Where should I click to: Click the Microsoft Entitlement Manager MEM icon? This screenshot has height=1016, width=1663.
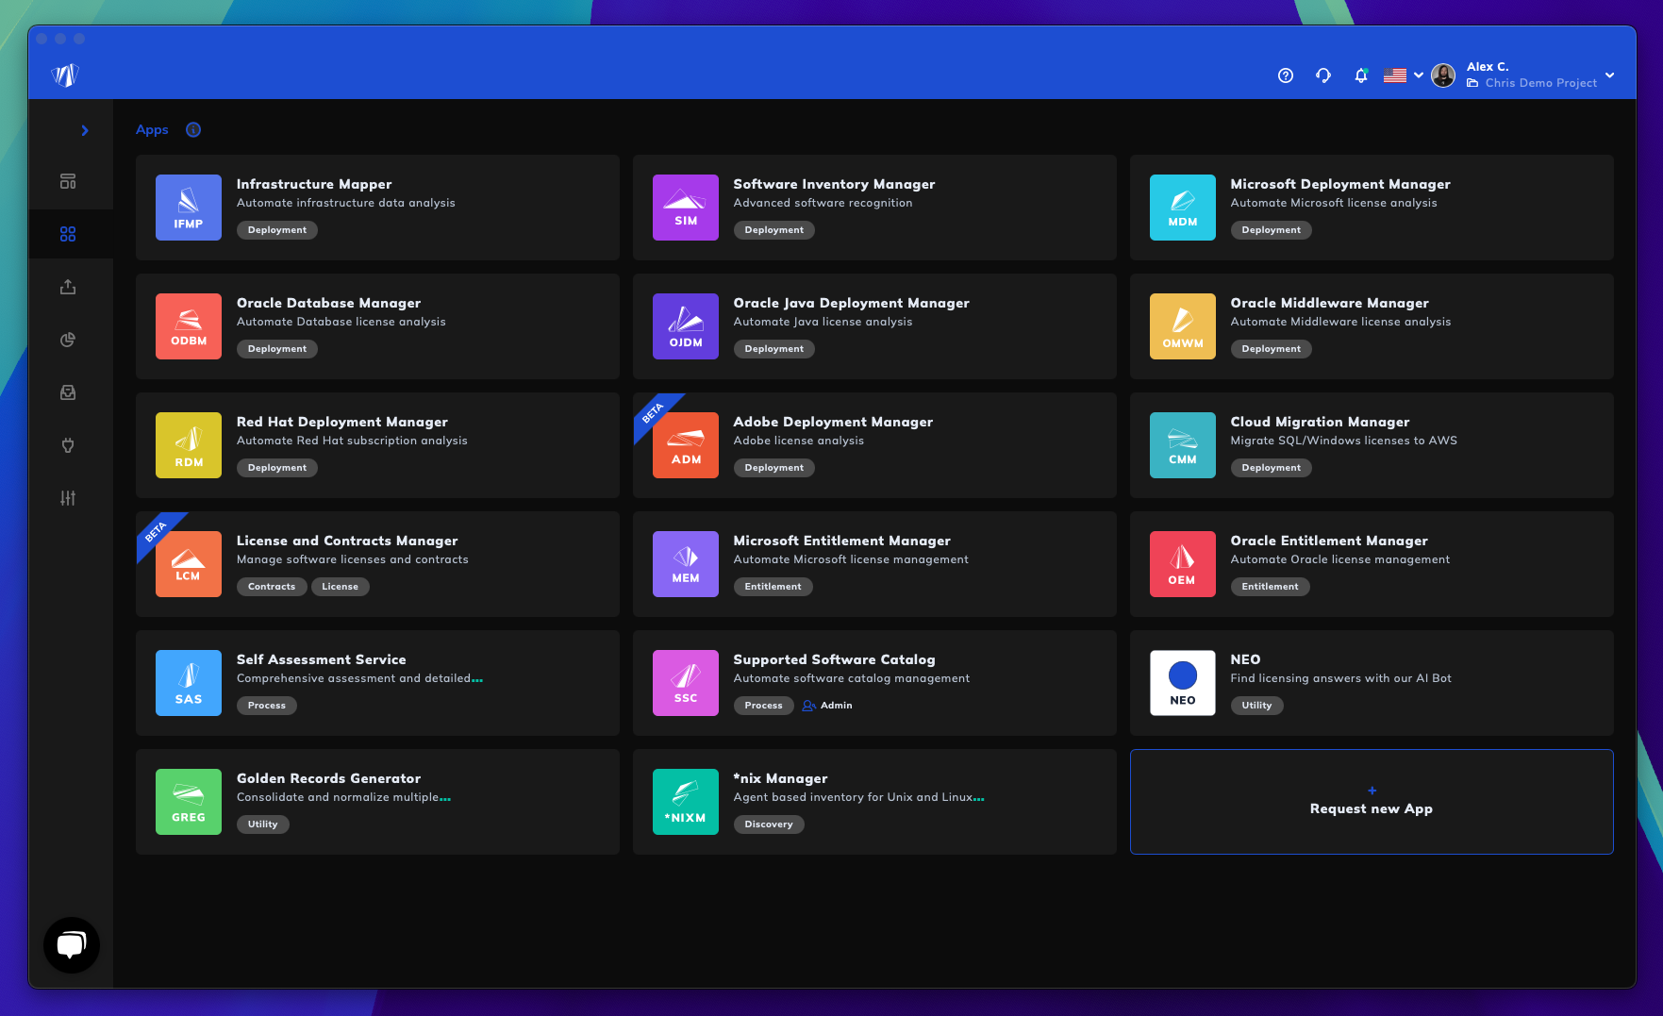coord(686,564)
